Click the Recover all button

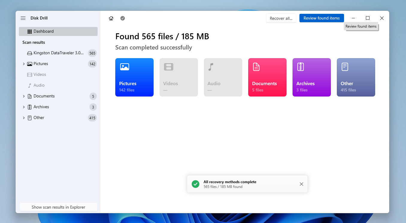coord(281,18)
